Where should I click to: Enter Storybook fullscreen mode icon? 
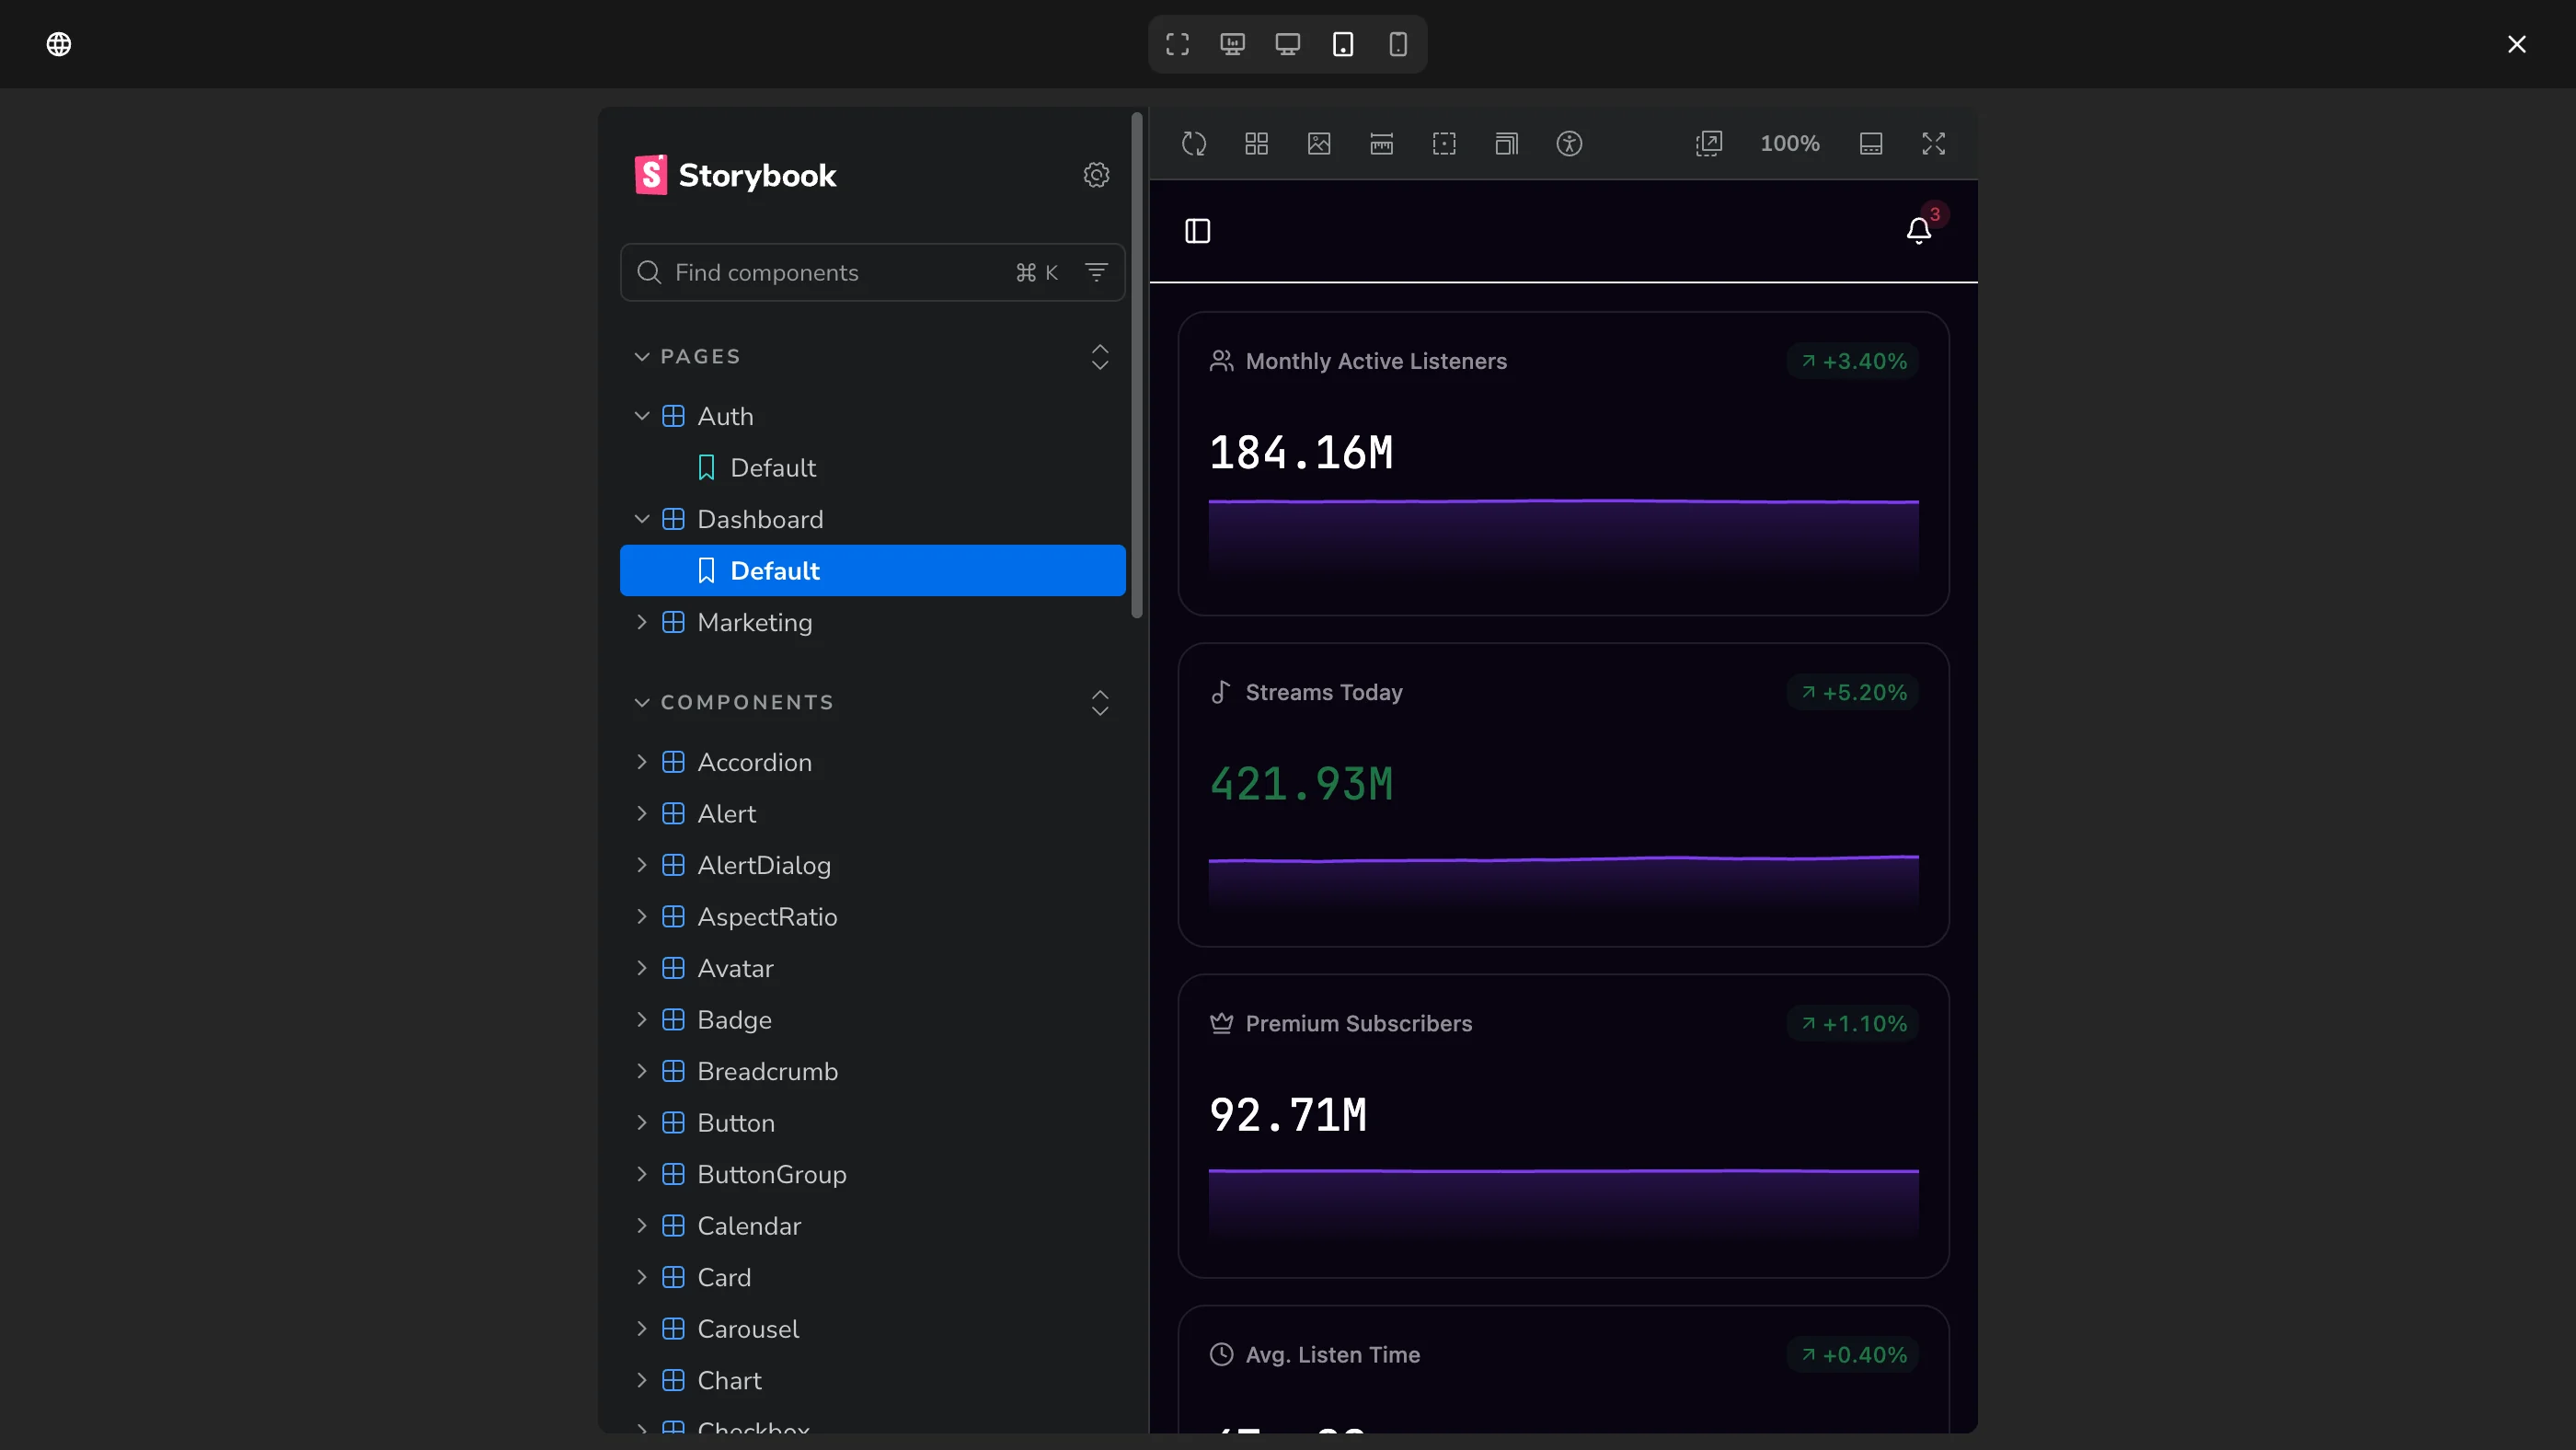point(1933,144)
